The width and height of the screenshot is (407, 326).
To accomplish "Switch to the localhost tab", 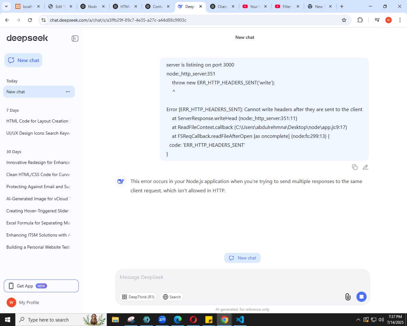I will pyautogui.click(x=28, y=6).
